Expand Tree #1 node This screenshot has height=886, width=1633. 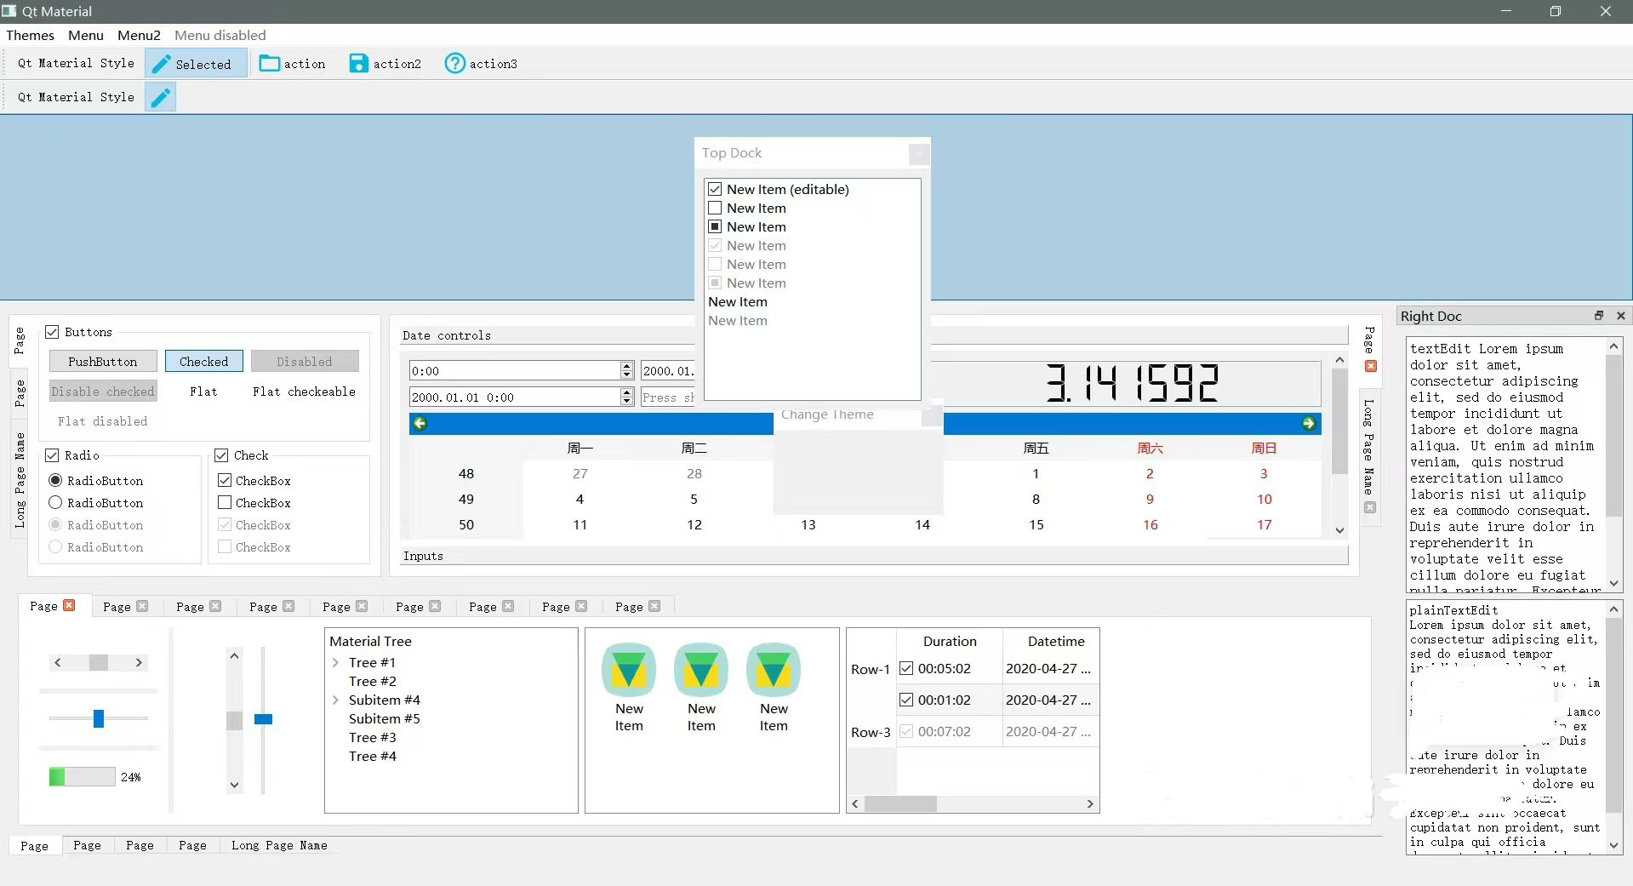click(x=335, y=662)
